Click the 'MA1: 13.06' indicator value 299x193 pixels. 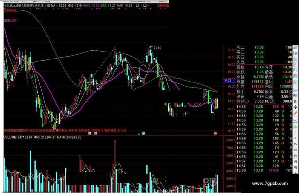(59, 6)
